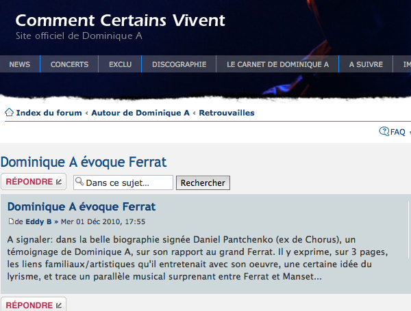Click the FAQ question-mark icon
Screen dimensions: 411x311
pyautogui.click(x=384, y=131)
